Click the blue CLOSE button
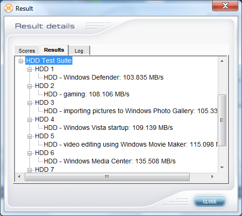Image resolution: width=242 pixels, height=216 pixels. (x=210, y=202)
